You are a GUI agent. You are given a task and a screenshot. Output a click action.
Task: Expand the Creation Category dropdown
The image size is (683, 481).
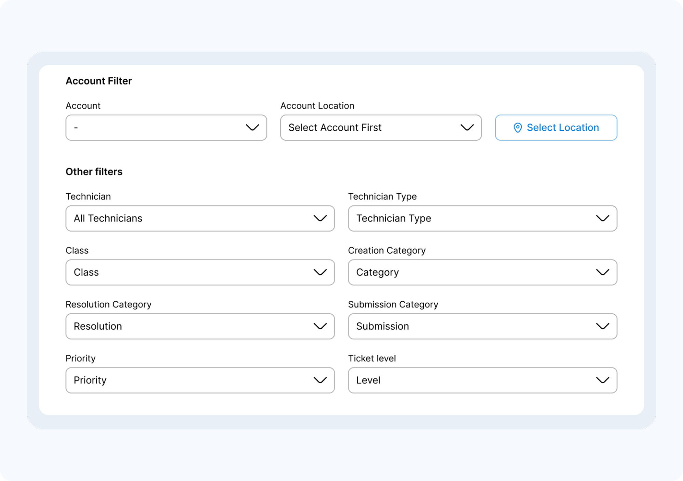click(x=482, y=272)
